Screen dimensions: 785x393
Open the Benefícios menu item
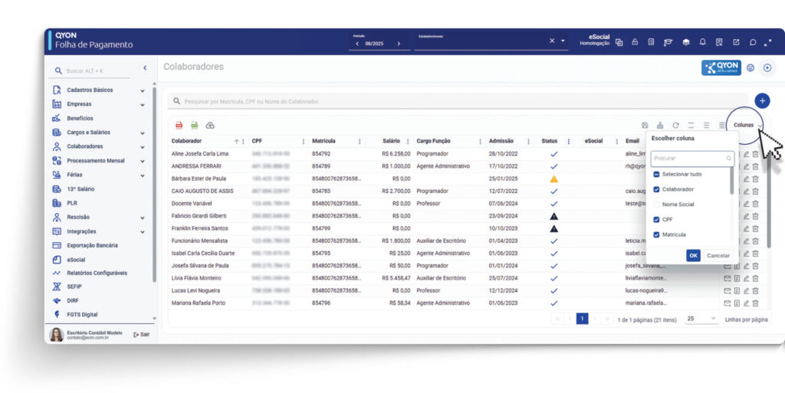[80, 118]
